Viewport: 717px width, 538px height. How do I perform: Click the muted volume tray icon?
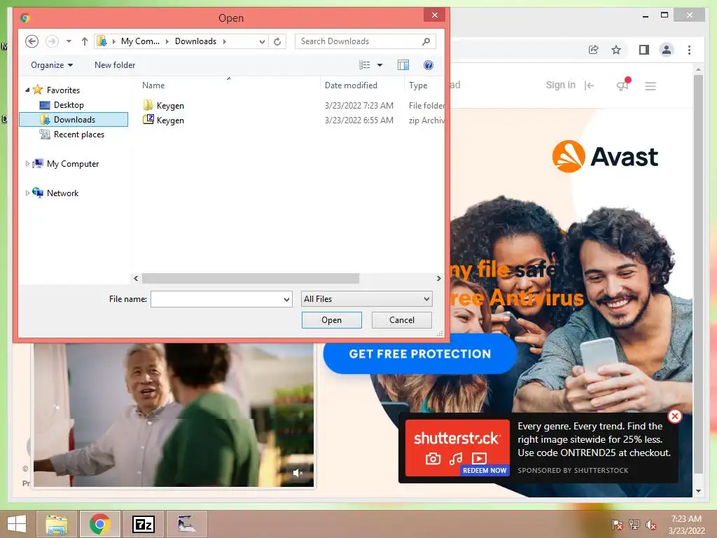point(651,525)
